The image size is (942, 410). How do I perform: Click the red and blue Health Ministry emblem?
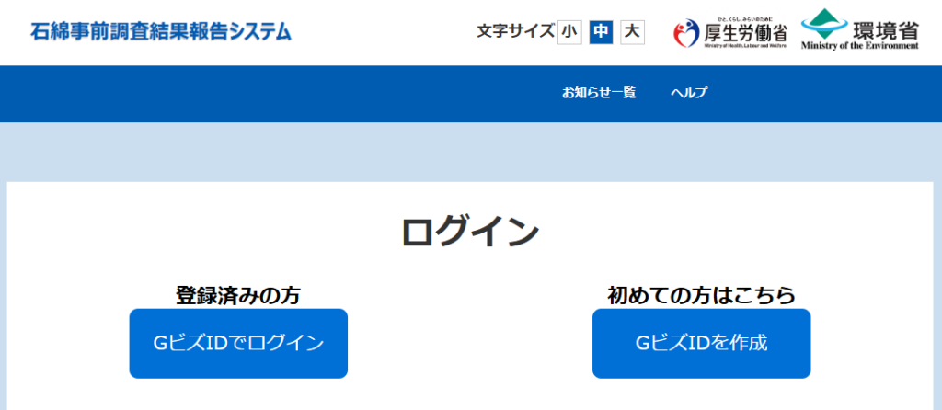(x=686, y=36)
